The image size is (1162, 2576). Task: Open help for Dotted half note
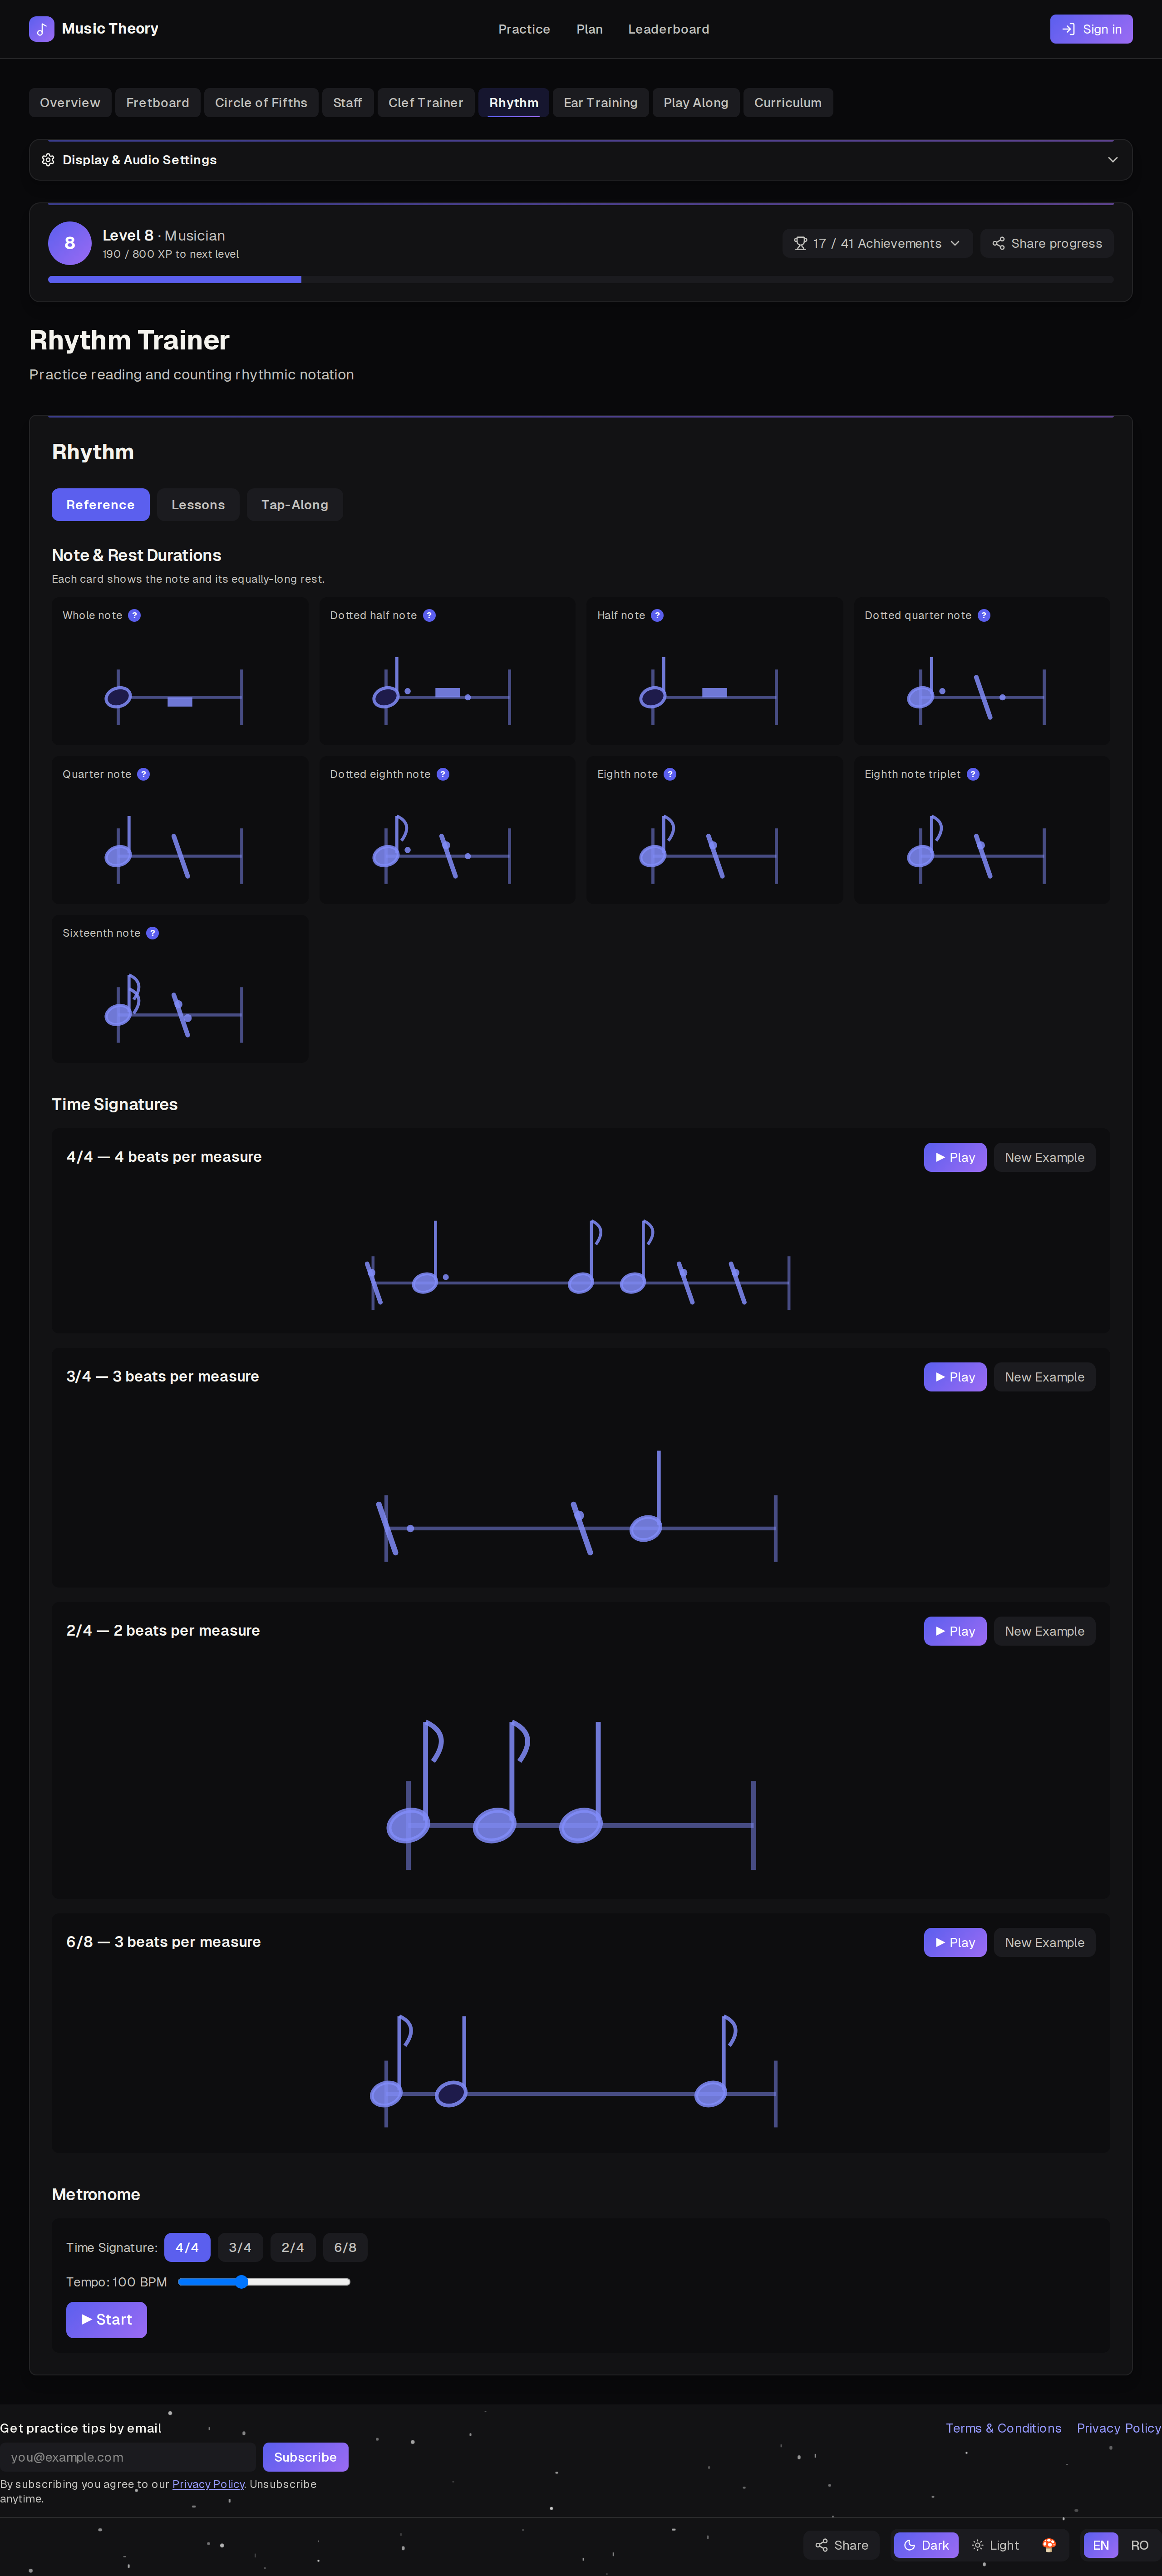[x=429, y=615]
